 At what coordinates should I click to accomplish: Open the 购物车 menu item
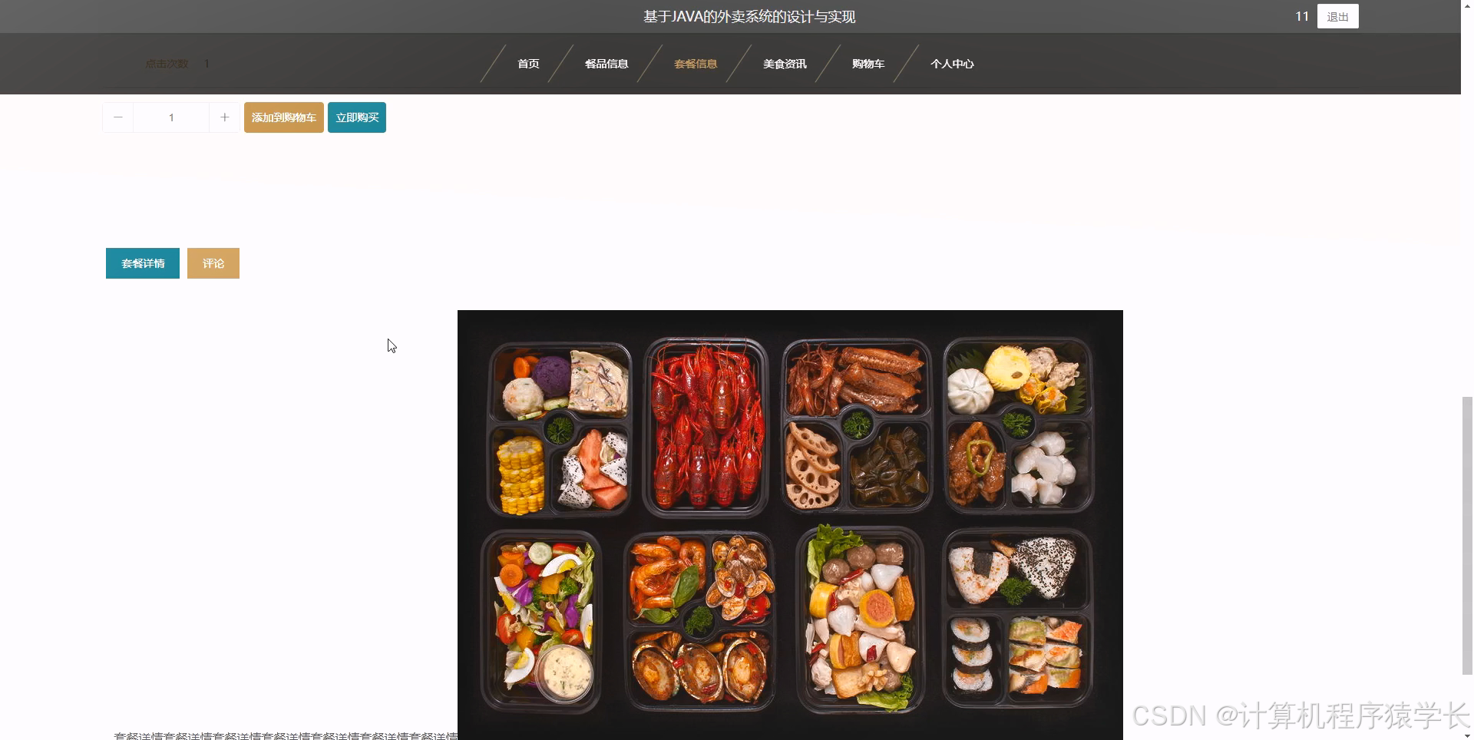[x=868, y=64]
